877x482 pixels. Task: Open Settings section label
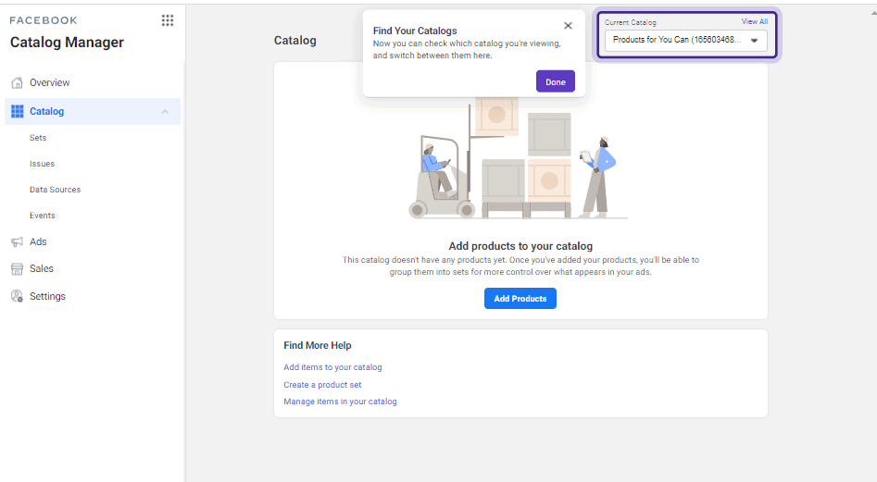47,297
